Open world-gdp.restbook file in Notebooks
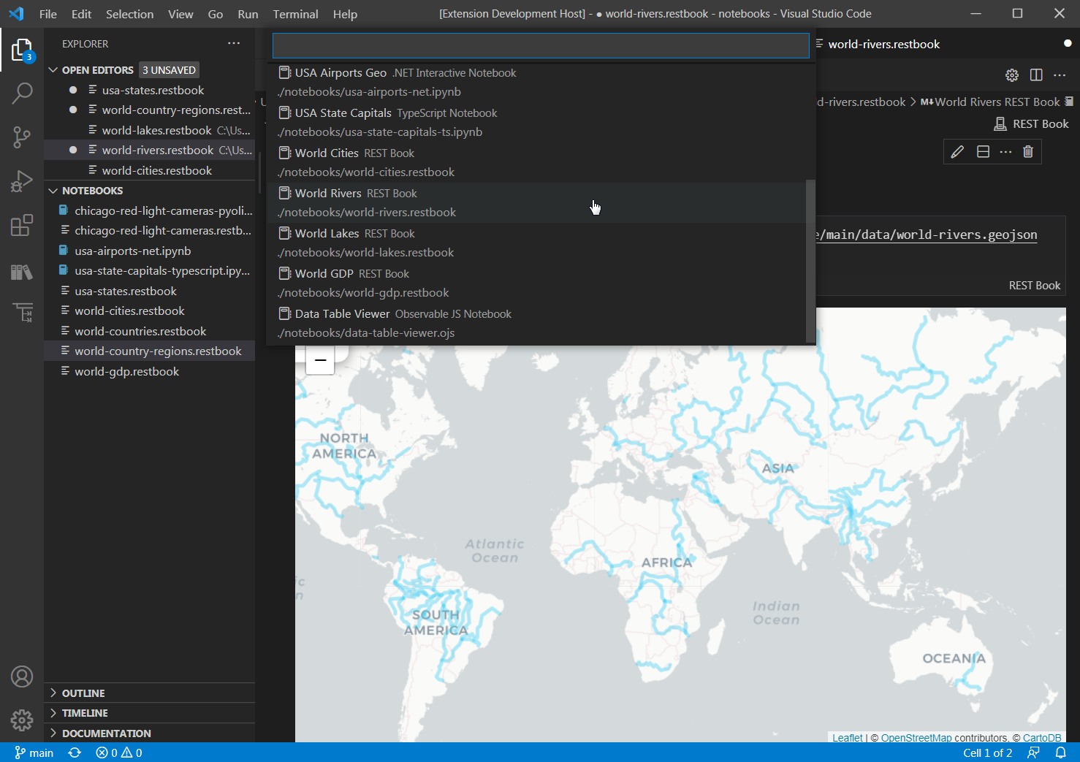The height and width of the screenshot is (762, 1080). pyautogui.click(x=150, y=371)
